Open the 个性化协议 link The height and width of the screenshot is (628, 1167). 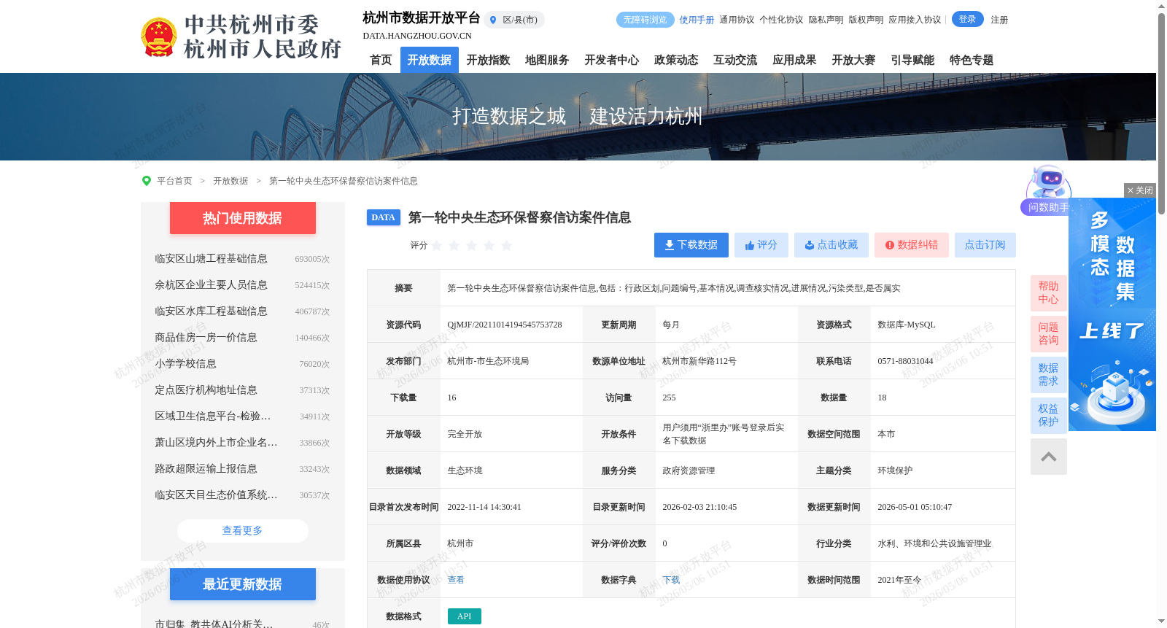[x=781, y=20]
